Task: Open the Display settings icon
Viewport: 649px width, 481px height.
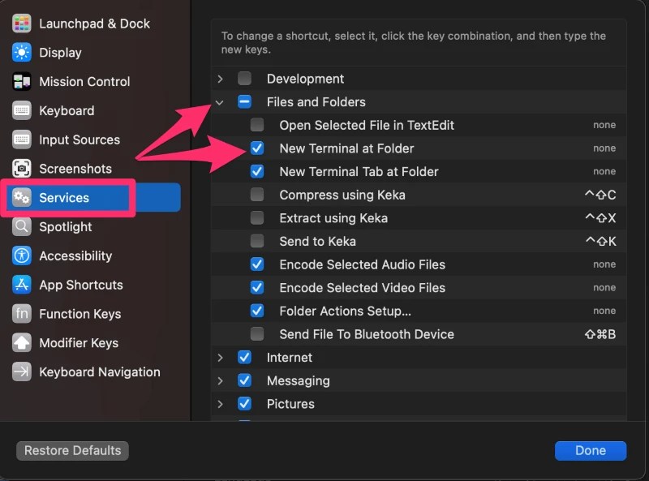Action: click(66, 52)
